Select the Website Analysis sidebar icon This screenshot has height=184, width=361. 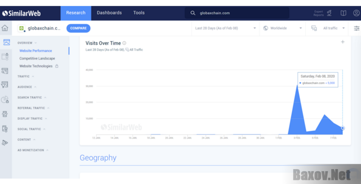pos(6,42)
